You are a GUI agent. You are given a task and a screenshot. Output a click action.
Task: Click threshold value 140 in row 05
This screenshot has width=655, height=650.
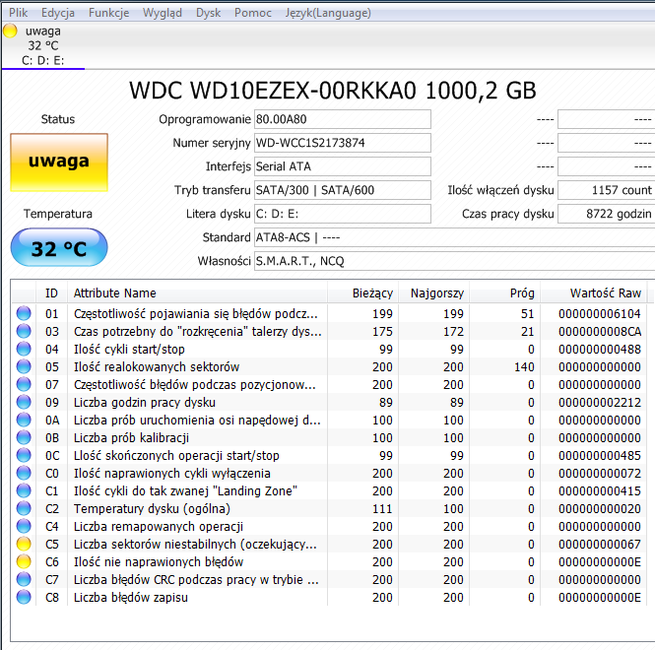524,366
